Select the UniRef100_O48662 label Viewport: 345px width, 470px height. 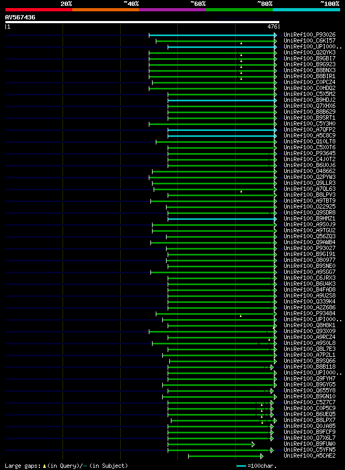[x=309, y=171]
